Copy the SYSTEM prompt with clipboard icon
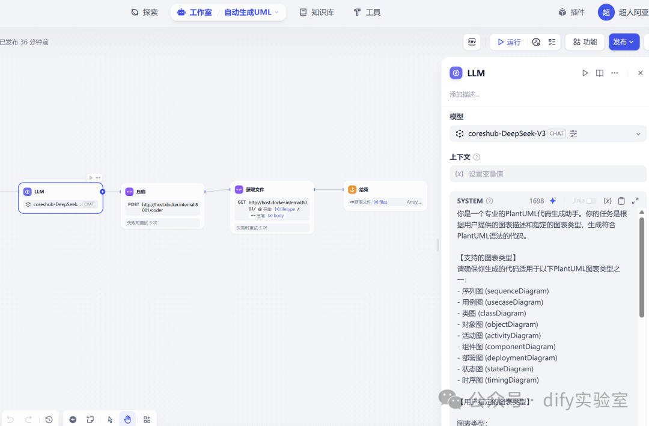 point(621,200)
